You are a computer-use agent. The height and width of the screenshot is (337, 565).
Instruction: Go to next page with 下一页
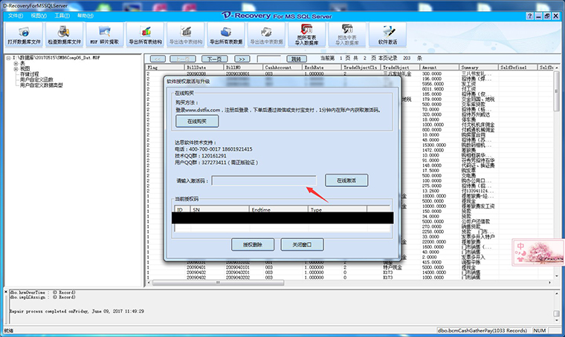click(214, 59)
